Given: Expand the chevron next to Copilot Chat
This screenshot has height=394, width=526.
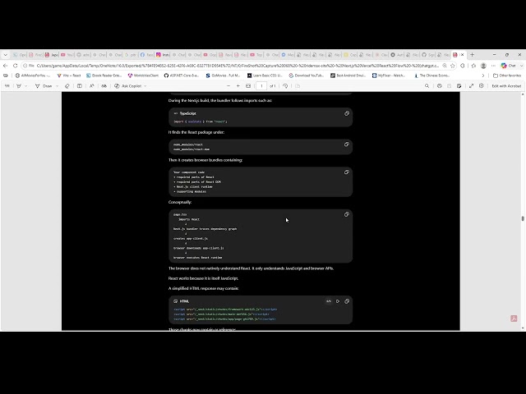Looking at the screenshot, I should (x=521, y=66).
